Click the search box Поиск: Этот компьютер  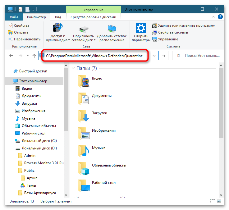(x=196, y=56)
